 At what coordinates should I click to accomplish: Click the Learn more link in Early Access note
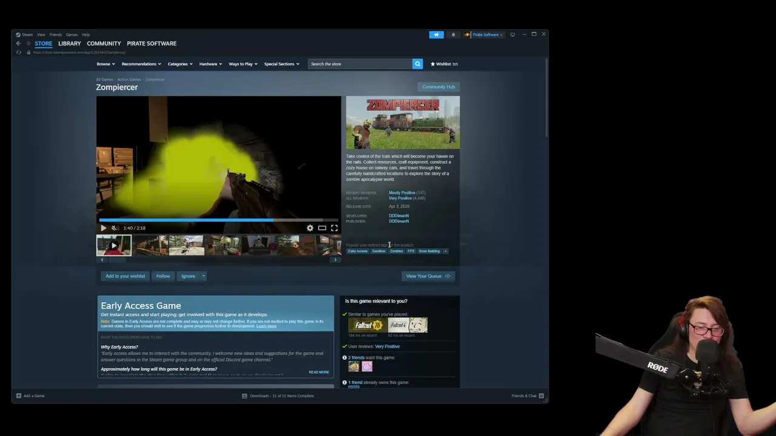(x=266, y=326)
